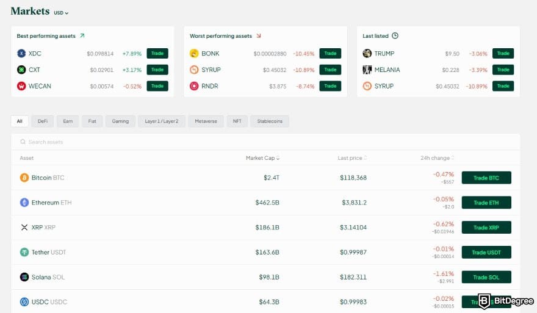
Task: Select the Earn filter tab
Action: 68,121
